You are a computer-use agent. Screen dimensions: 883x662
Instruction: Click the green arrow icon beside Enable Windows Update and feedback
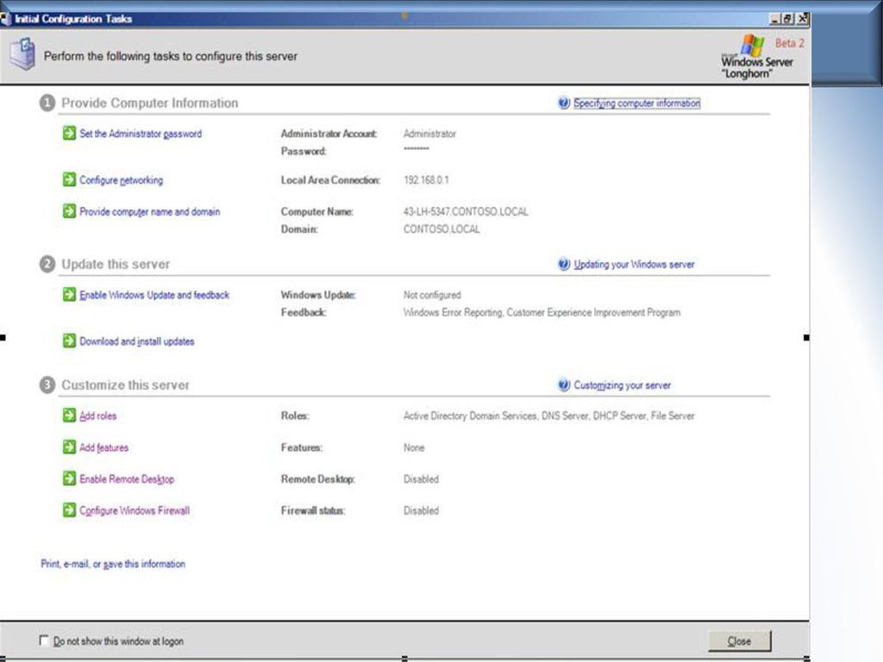click(69, 295)
